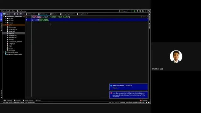Collapse the Informatics_Practices root folder
Viewport: 201px width, 113px height.
tap(3, 17)
